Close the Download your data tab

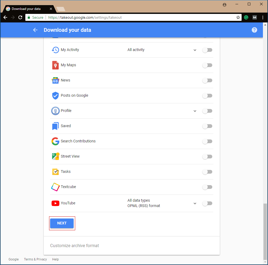tap(51, 9)
